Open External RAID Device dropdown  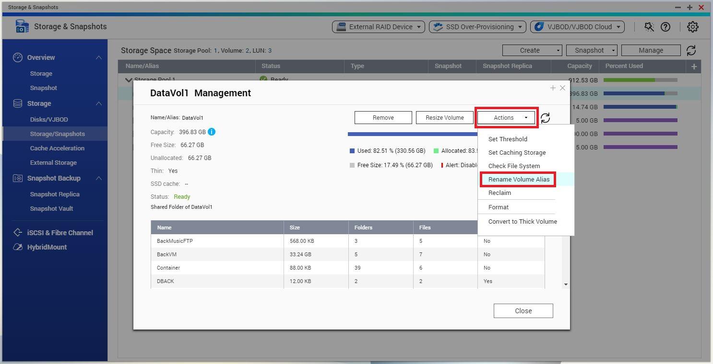click(379, 27)
